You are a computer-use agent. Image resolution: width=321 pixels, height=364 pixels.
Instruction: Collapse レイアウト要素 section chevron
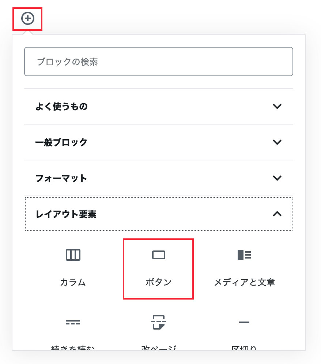(x=277, y=214)
